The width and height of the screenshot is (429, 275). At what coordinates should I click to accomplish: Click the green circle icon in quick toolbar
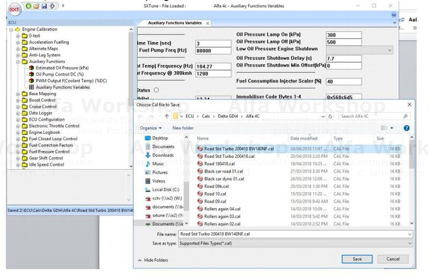click(28, 6)
